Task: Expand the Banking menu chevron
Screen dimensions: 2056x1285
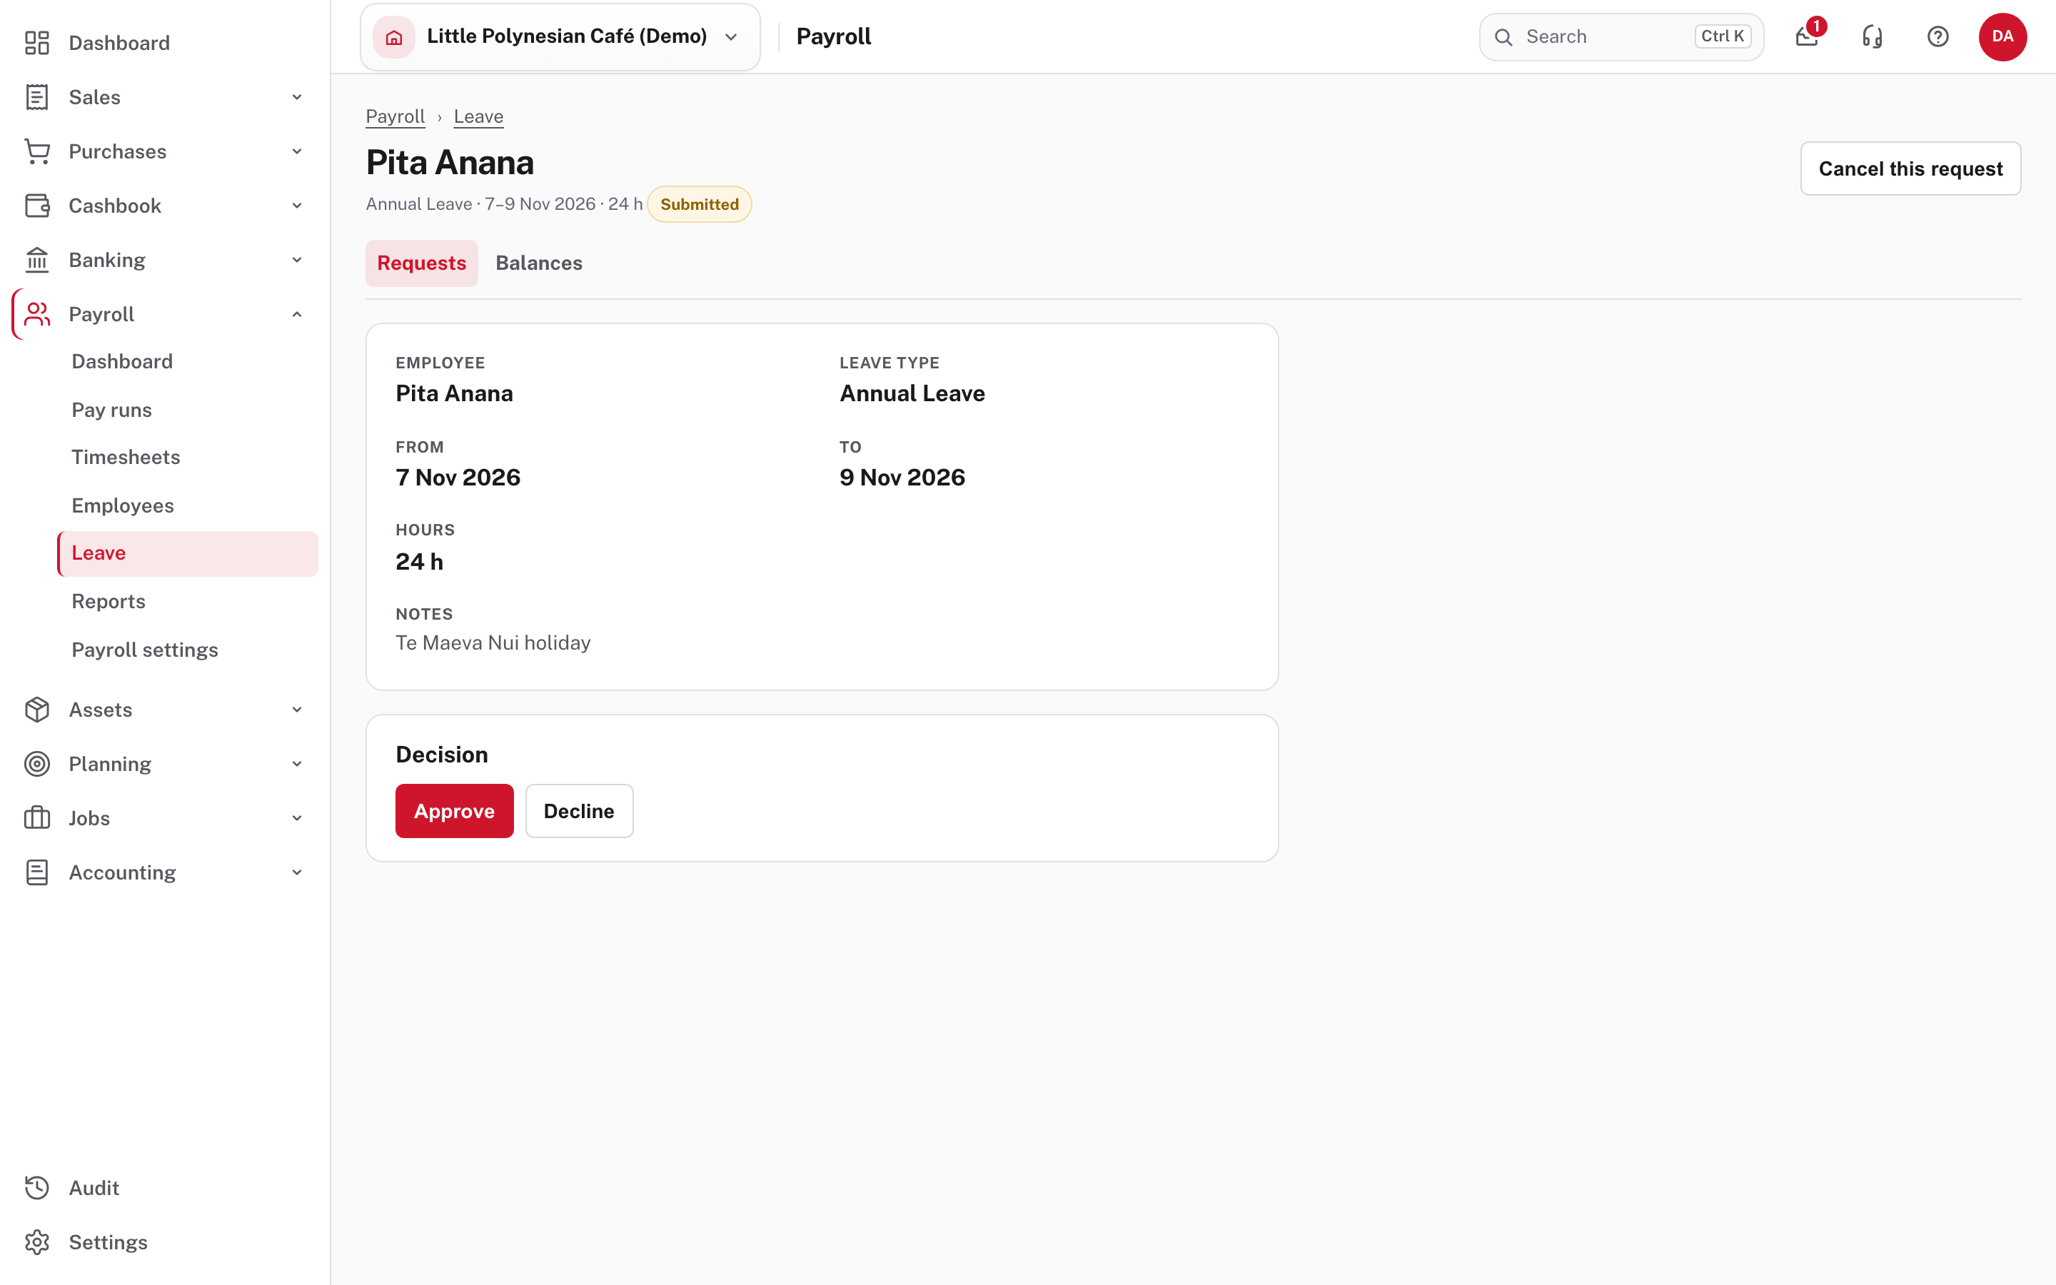Action: point(296,260)
